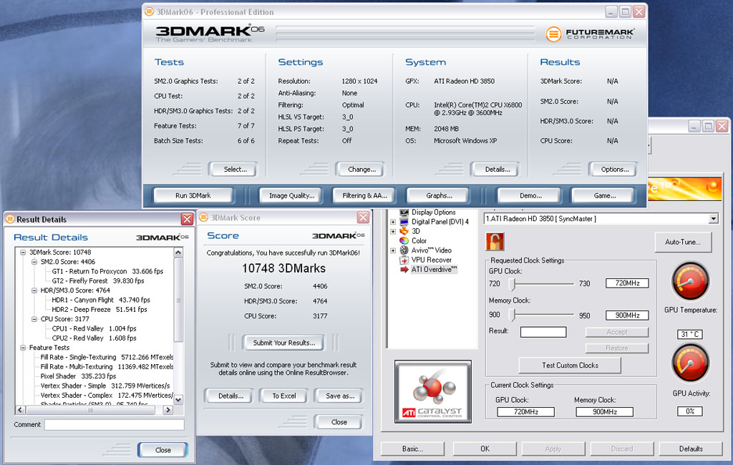Viewport: 733px width, 465px height.
Task: Click Close in Result Details window
Action: (x=162, y=450)
